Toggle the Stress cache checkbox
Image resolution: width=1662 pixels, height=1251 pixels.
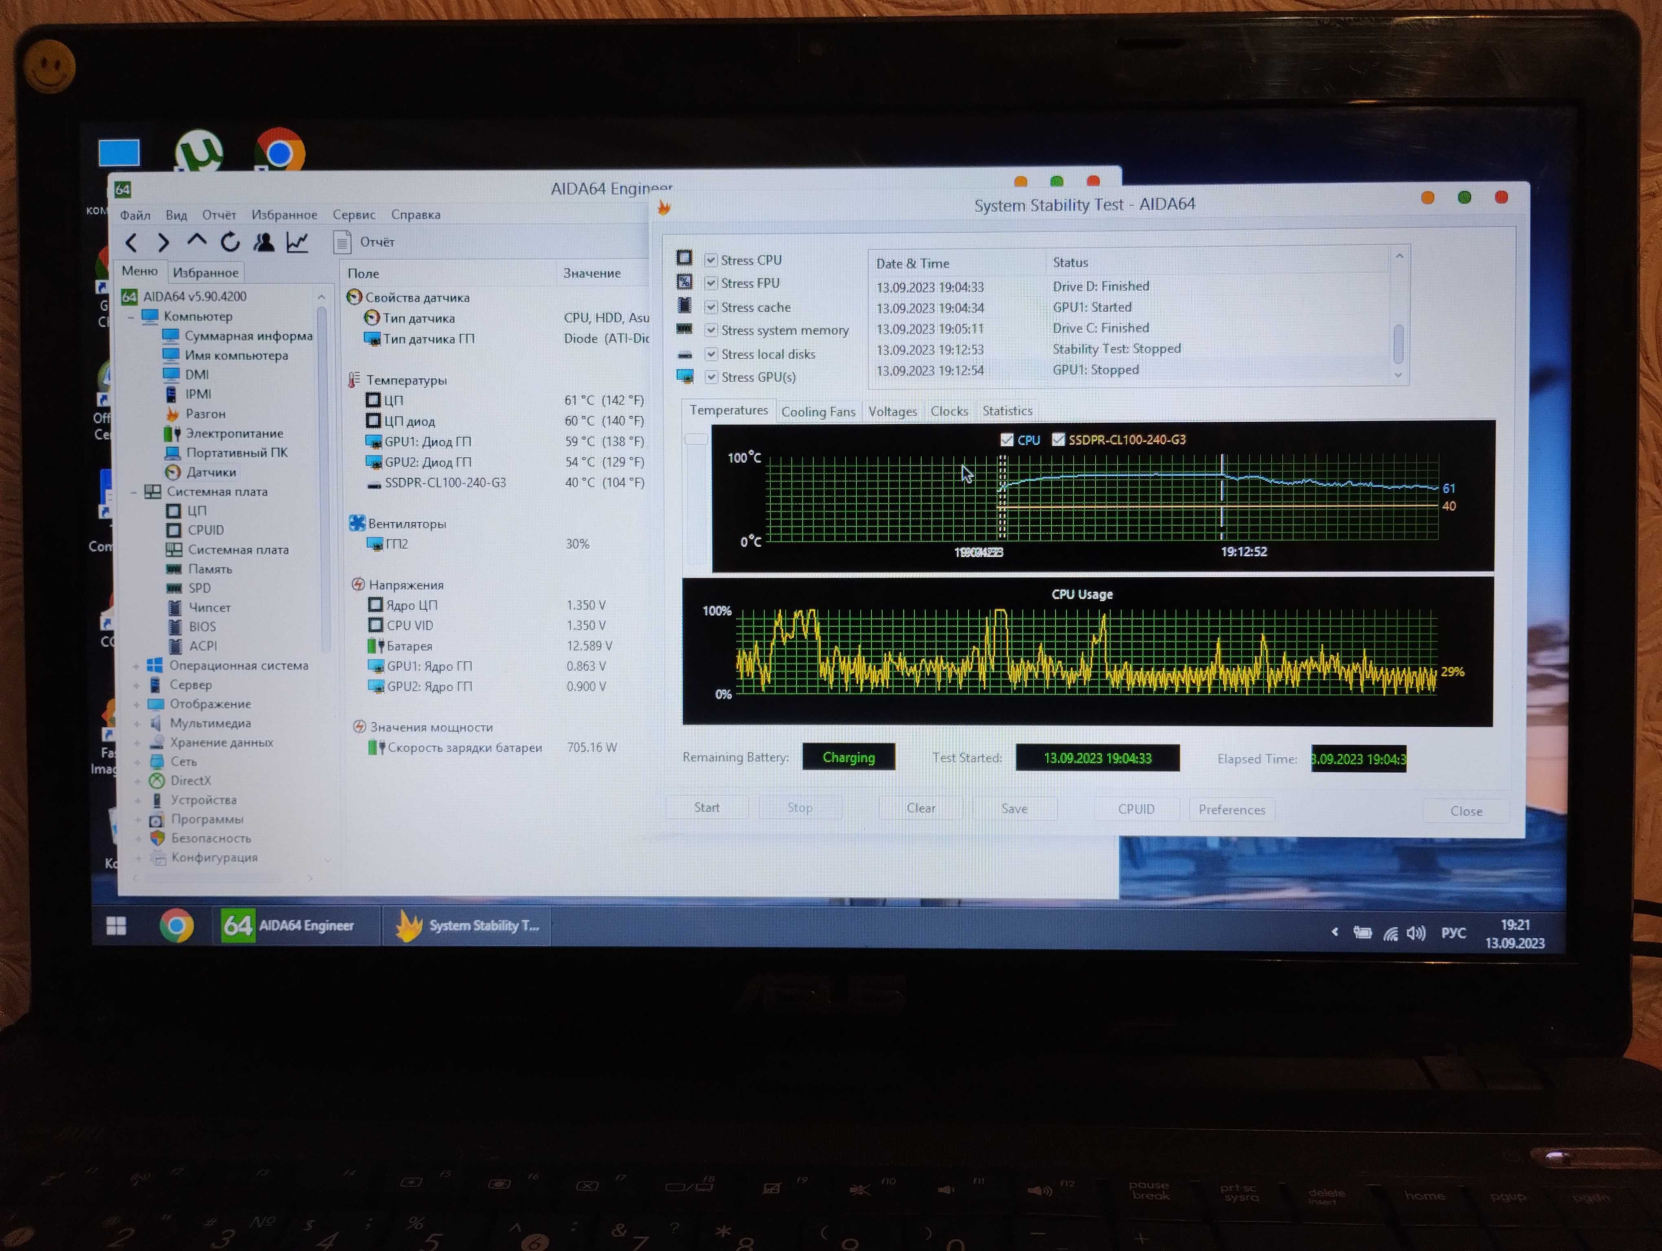point(711,307)
